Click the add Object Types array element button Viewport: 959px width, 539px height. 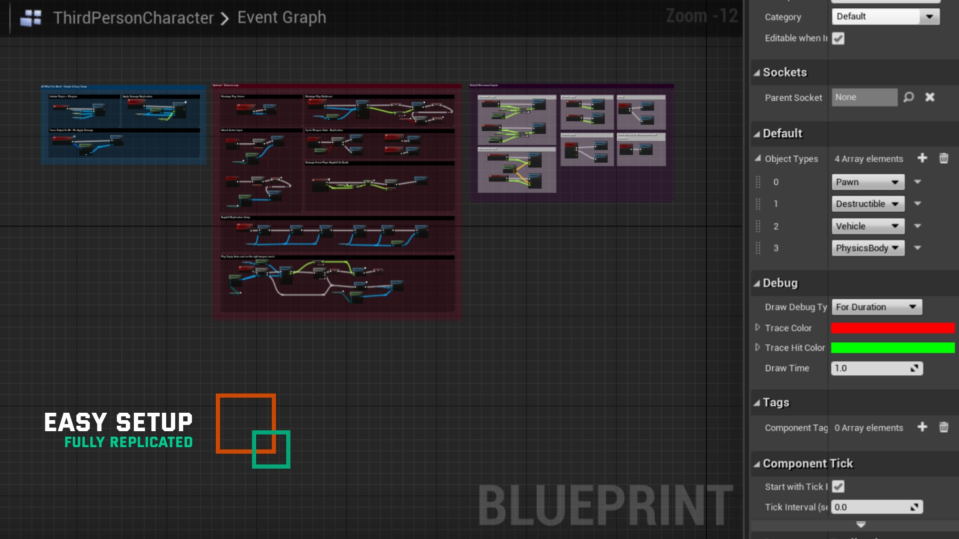pyautogui.click(x=922, y=158)
